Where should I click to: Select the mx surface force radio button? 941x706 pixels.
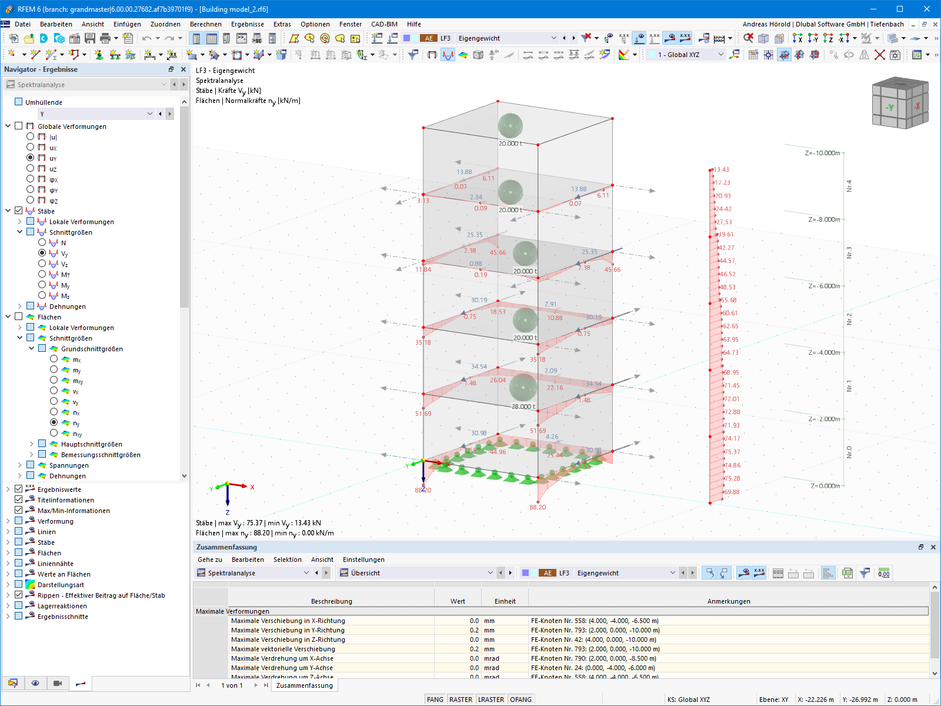(54, 359)
